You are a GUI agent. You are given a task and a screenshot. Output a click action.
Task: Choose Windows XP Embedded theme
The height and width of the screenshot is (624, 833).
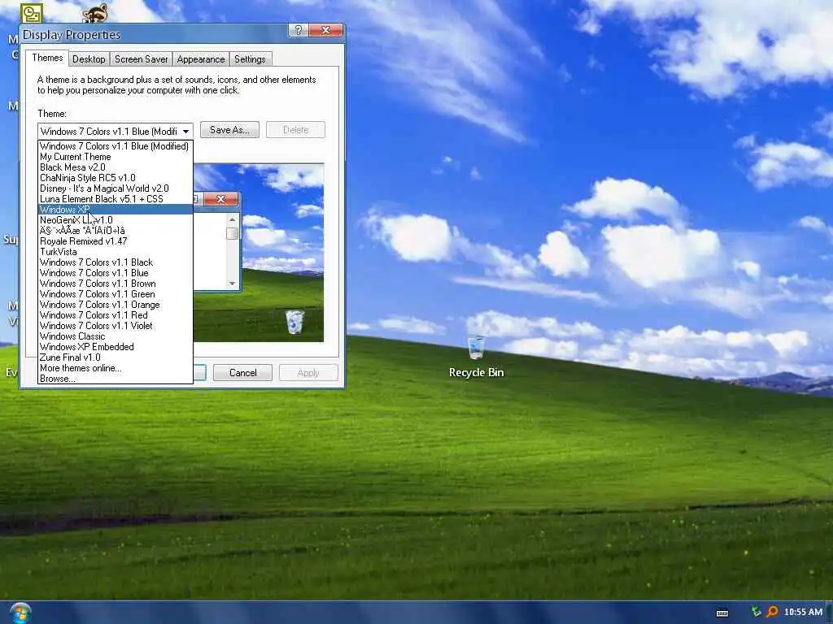(x=116, y=347)
